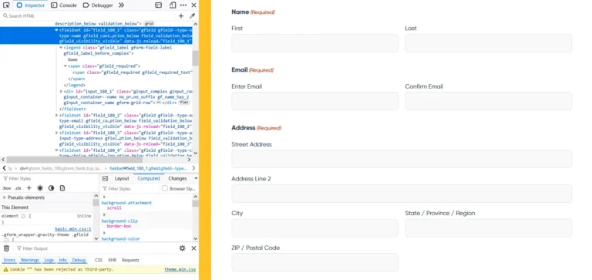This screenshot has width=592, height=280.
Task: Toggle the Requests console filter
Action: coord(130,260)
